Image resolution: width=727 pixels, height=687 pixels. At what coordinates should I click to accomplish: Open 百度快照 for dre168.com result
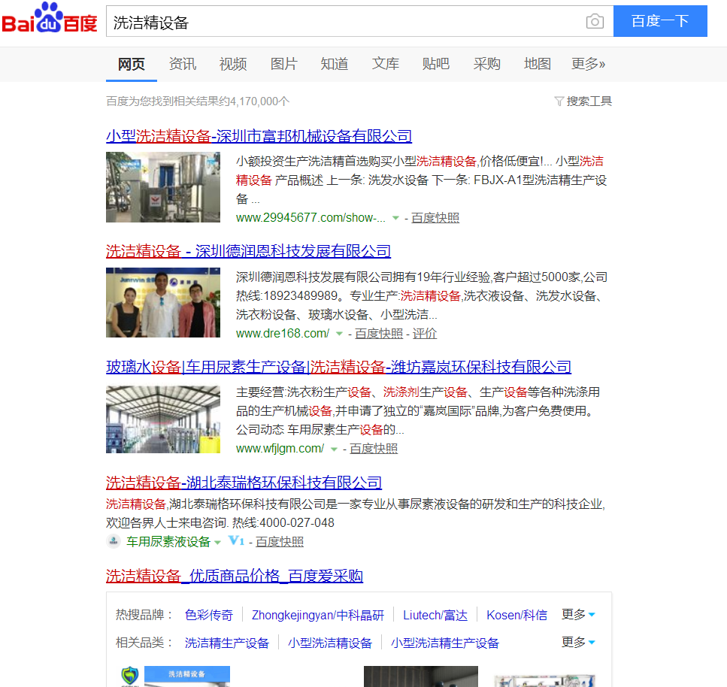379,334
